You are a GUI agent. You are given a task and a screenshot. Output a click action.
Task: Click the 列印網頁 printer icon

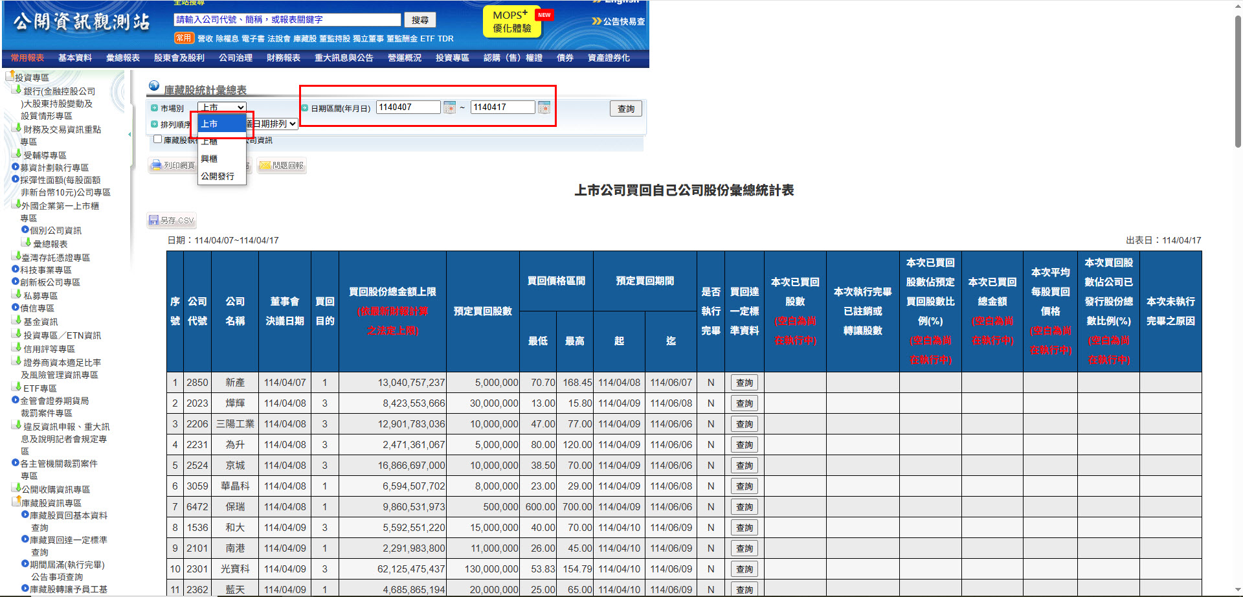click(156, 166)
